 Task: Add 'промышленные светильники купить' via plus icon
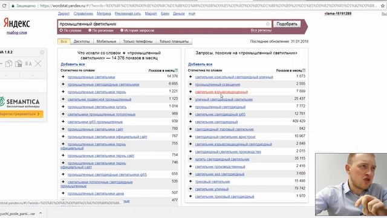[63, 107]
